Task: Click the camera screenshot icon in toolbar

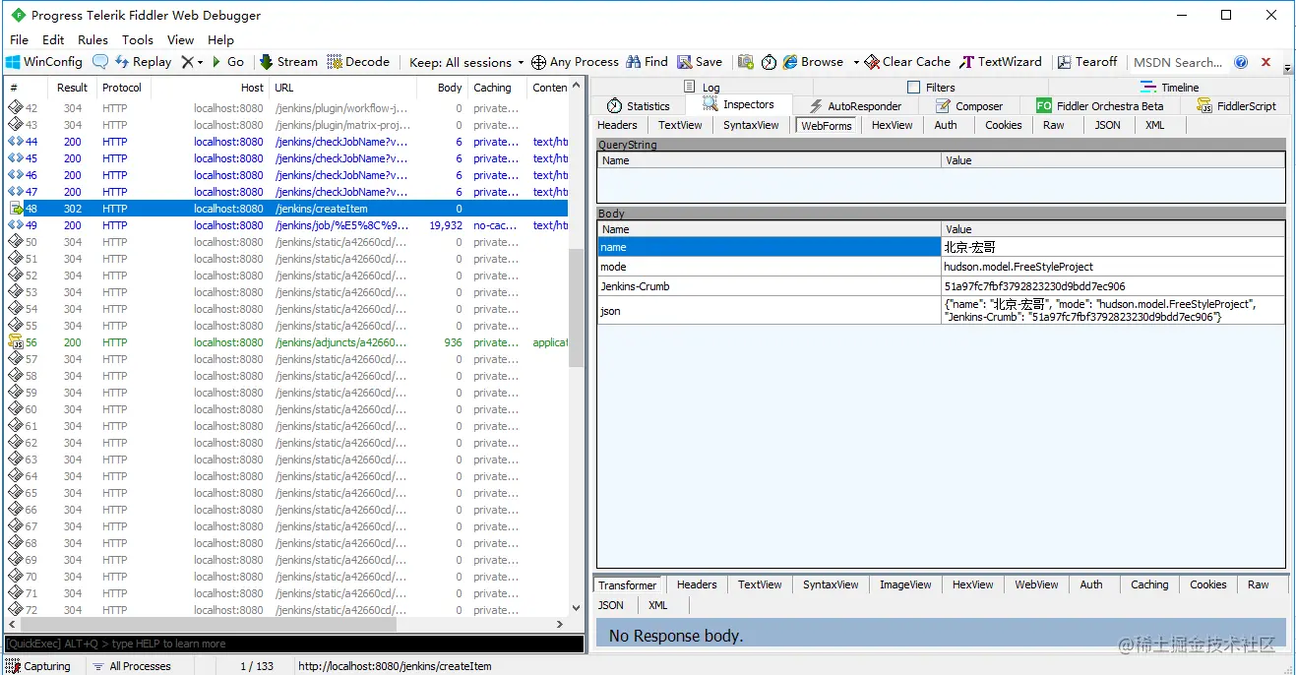Action: pos(746,61)
